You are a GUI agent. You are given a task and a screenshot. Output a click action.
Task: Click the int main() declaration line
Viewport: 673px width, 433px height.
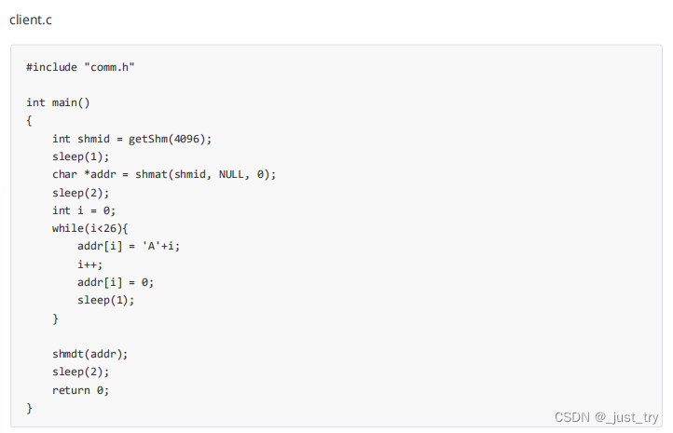pyautogui.click(x=58, y=102)
